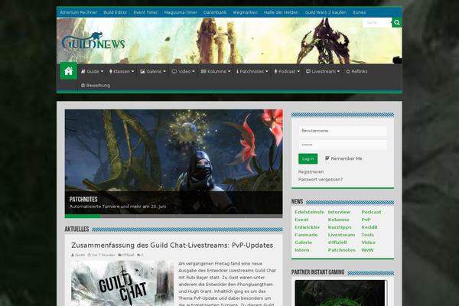Viewport: 459px width, 306px height.
Task: Click the Interview news tag
Action: tap(339, 212)
